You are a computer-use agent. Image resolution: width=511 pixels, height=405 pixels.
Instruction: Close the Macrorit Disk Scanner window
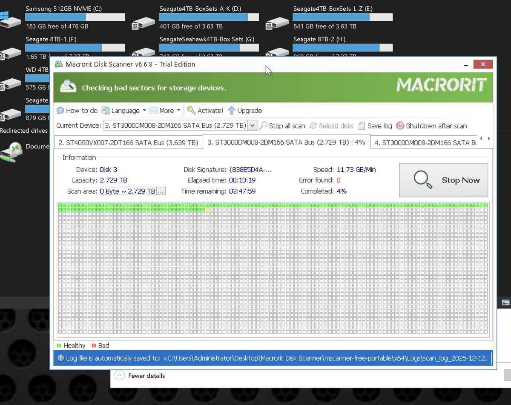tap(483, 65)
